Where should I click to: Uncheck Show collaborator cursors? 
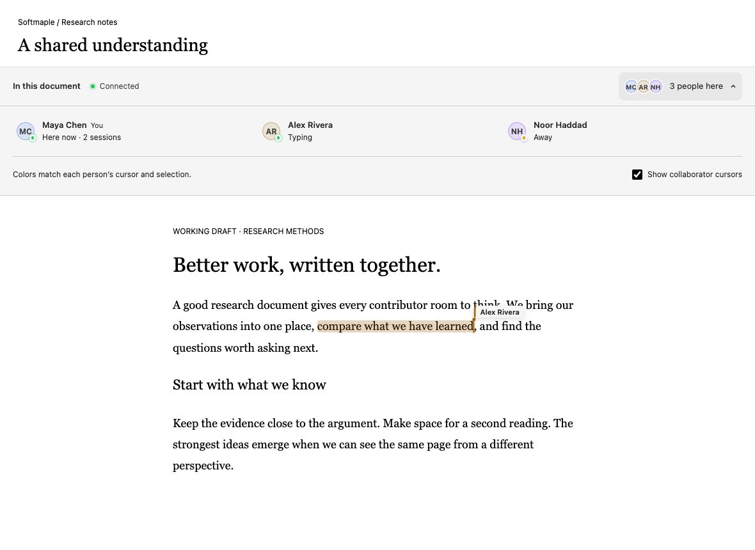pyautogui.click(x=637, y=175)
